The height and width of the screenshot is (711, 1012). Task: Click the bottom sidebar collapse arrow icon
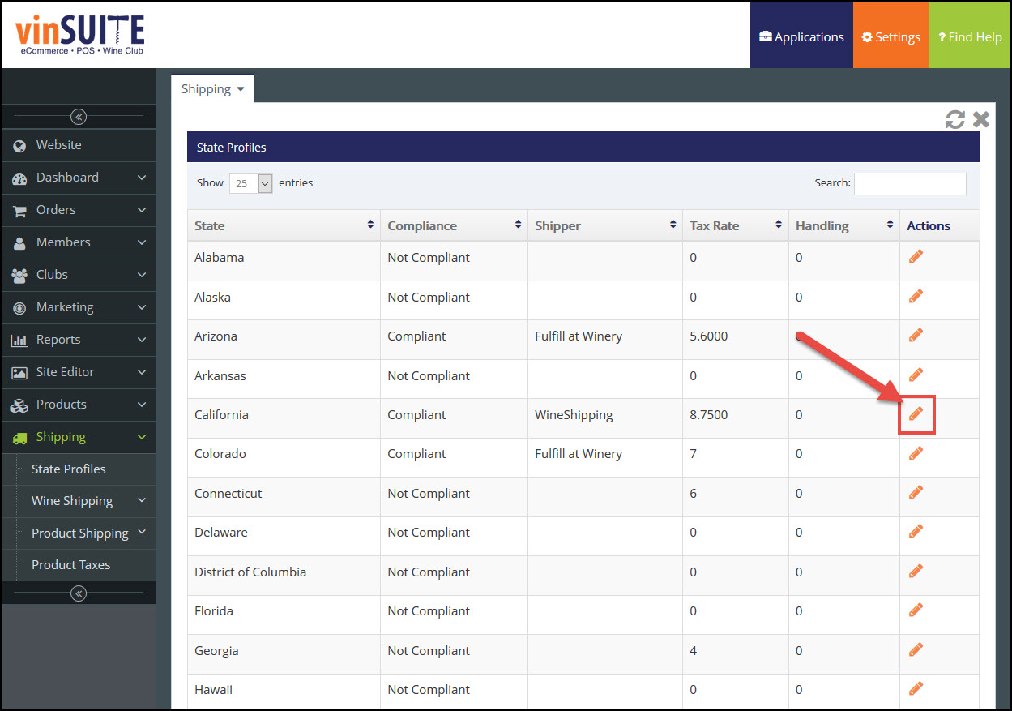(x=78, y=593)
